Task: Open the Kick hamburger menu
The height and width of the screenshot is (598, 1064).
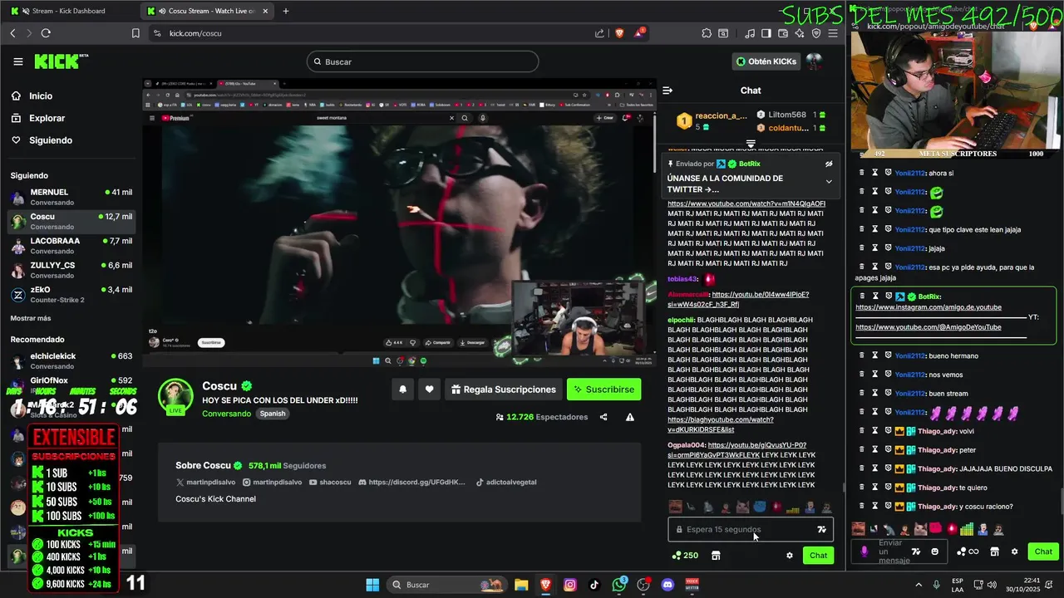Action: tap(17, 61)
